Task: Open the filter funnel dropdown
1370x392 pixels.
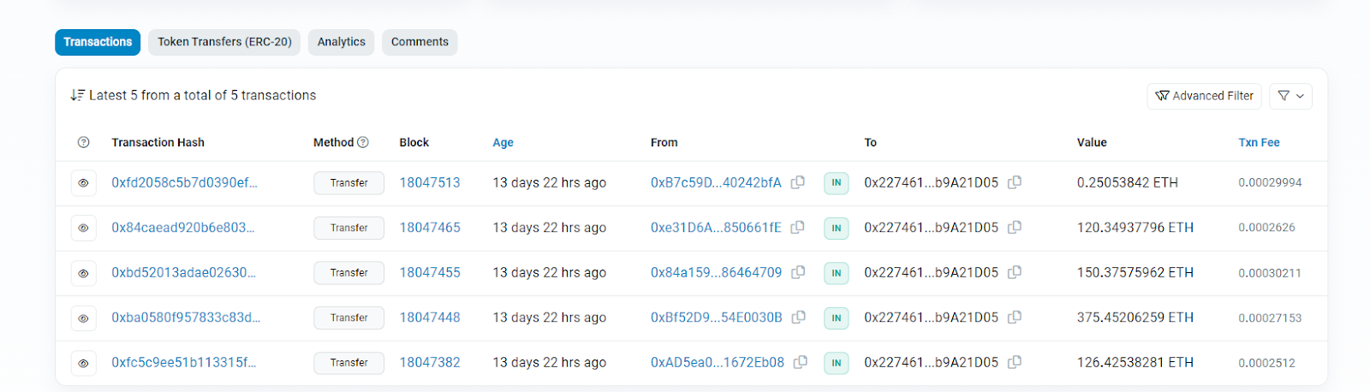Action: 1290,96
